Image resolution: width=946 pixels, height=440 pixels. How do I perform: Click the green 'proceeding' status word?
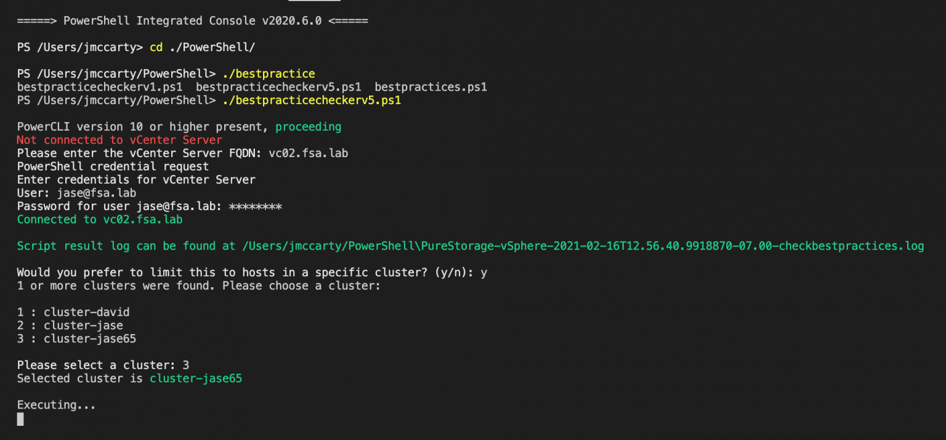tap(308, 127)
